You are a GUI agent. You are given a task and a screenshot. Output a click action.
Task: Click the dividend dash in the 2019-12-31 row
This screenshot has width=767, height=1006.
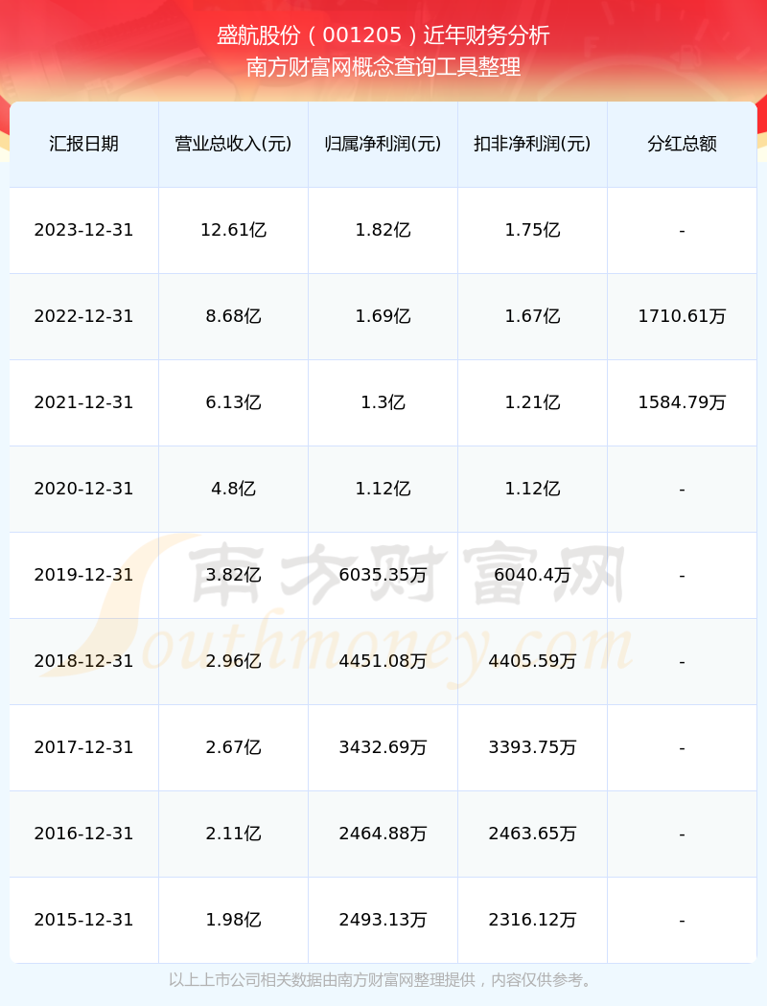click(x=683, y=576)
